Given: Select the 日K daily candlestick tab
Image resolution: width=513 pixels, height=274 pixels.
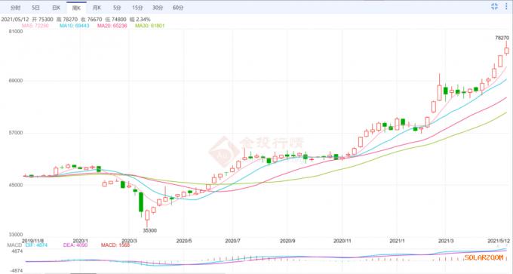Looking at the screenshot, I should 57,8.
